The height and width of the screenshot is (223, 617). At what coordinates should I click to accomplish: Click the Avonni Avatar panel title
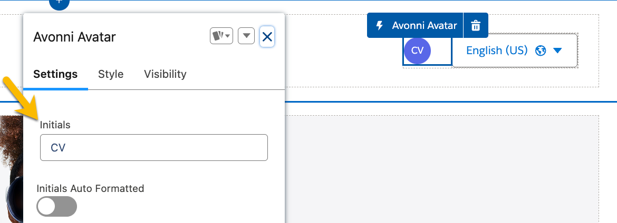[74, 37]
